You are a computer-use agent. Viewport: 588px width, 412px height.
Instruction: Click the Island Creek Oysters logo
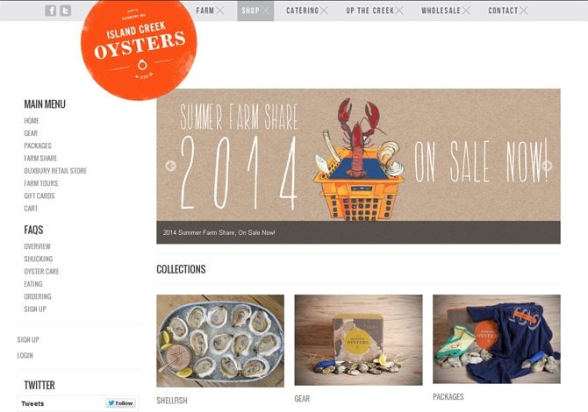tap(139, 49)
